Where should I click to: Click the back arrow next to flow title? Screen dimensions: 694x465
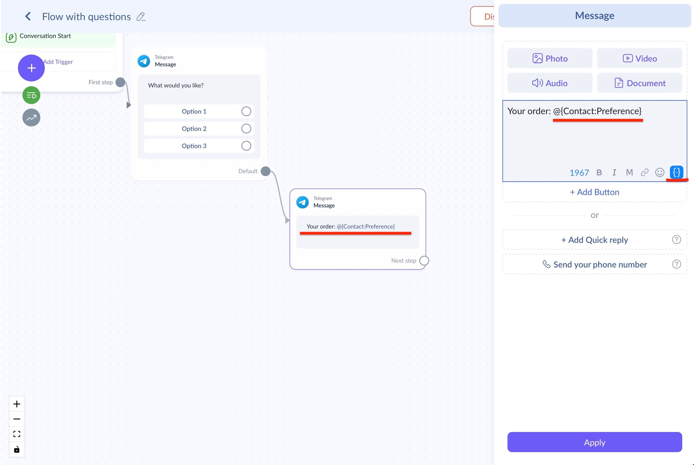pyautogui.click(x=28, y=16)
